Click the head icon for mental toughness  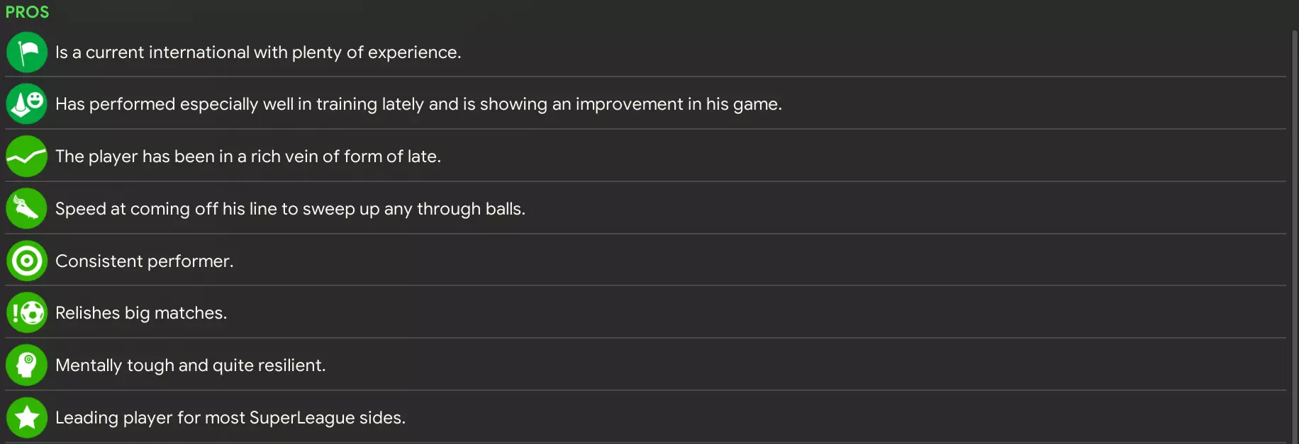point(27,365)
